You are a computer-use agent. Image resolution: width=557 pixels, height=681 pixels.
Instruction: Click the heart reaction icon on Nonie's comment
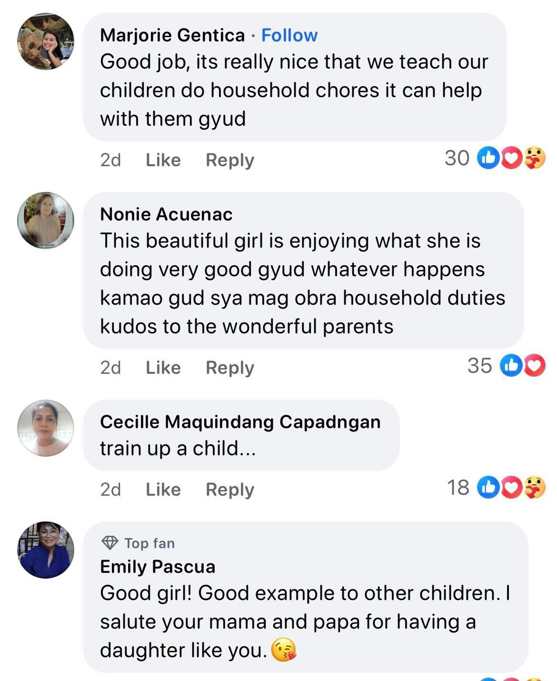(x=535, y=366)
